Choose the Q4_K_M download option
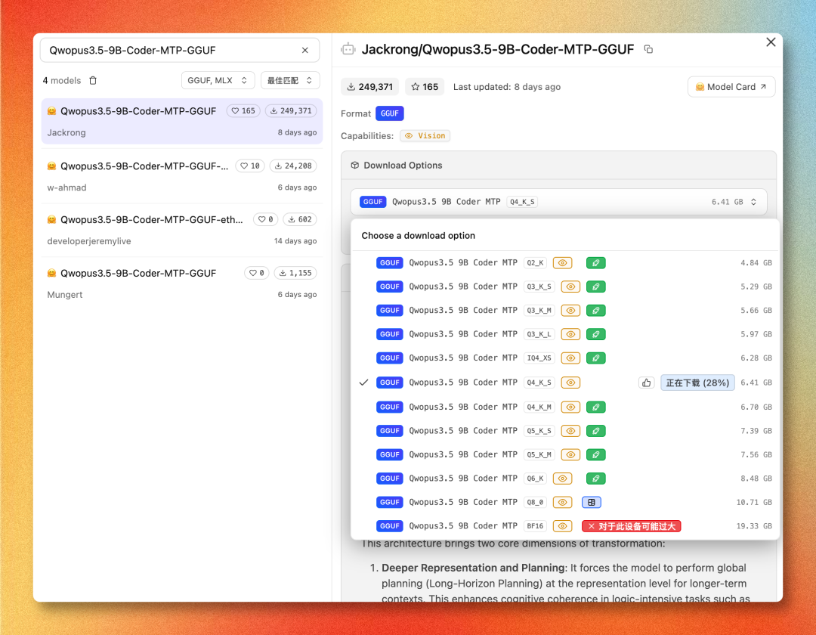Viewport: 816px width, 635px height. tap(566, 407)
